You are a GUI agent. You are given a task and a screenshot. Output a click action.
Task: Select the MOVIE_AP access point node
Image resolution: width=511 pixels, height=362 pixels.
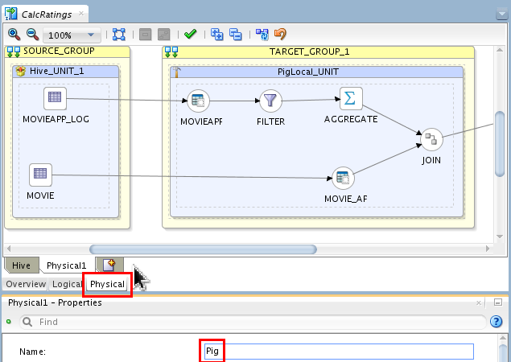point(343,178)
